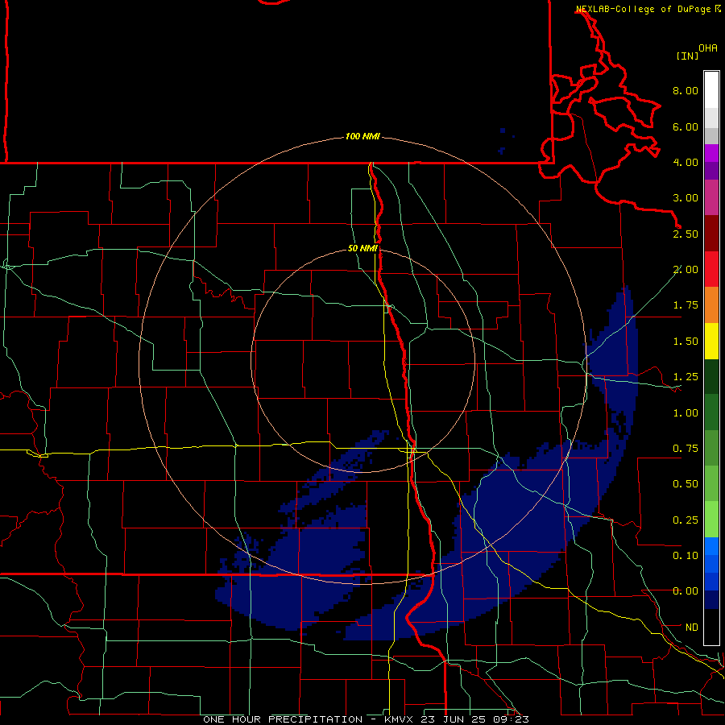
Task: Click the dark red maroon legend swatch
Action: [x=711, y=234]
